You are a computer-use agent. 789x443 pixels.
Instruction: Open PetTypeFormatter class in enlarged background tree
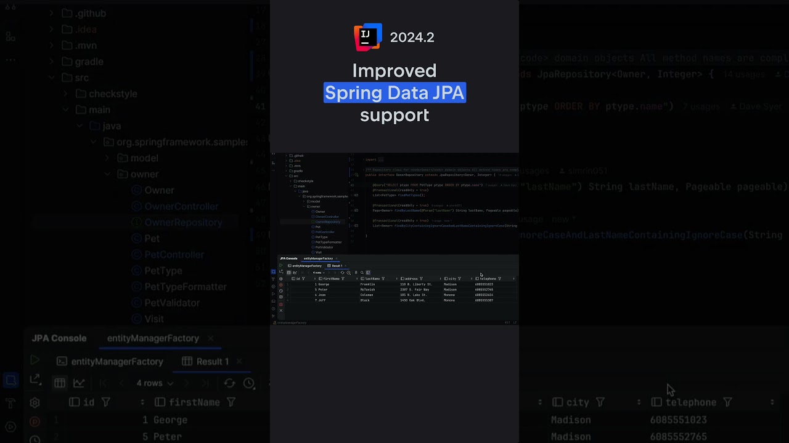point(179,287)
